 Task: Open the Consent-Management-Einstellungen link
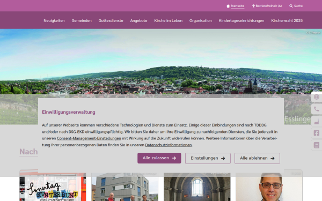pos(89,138)
